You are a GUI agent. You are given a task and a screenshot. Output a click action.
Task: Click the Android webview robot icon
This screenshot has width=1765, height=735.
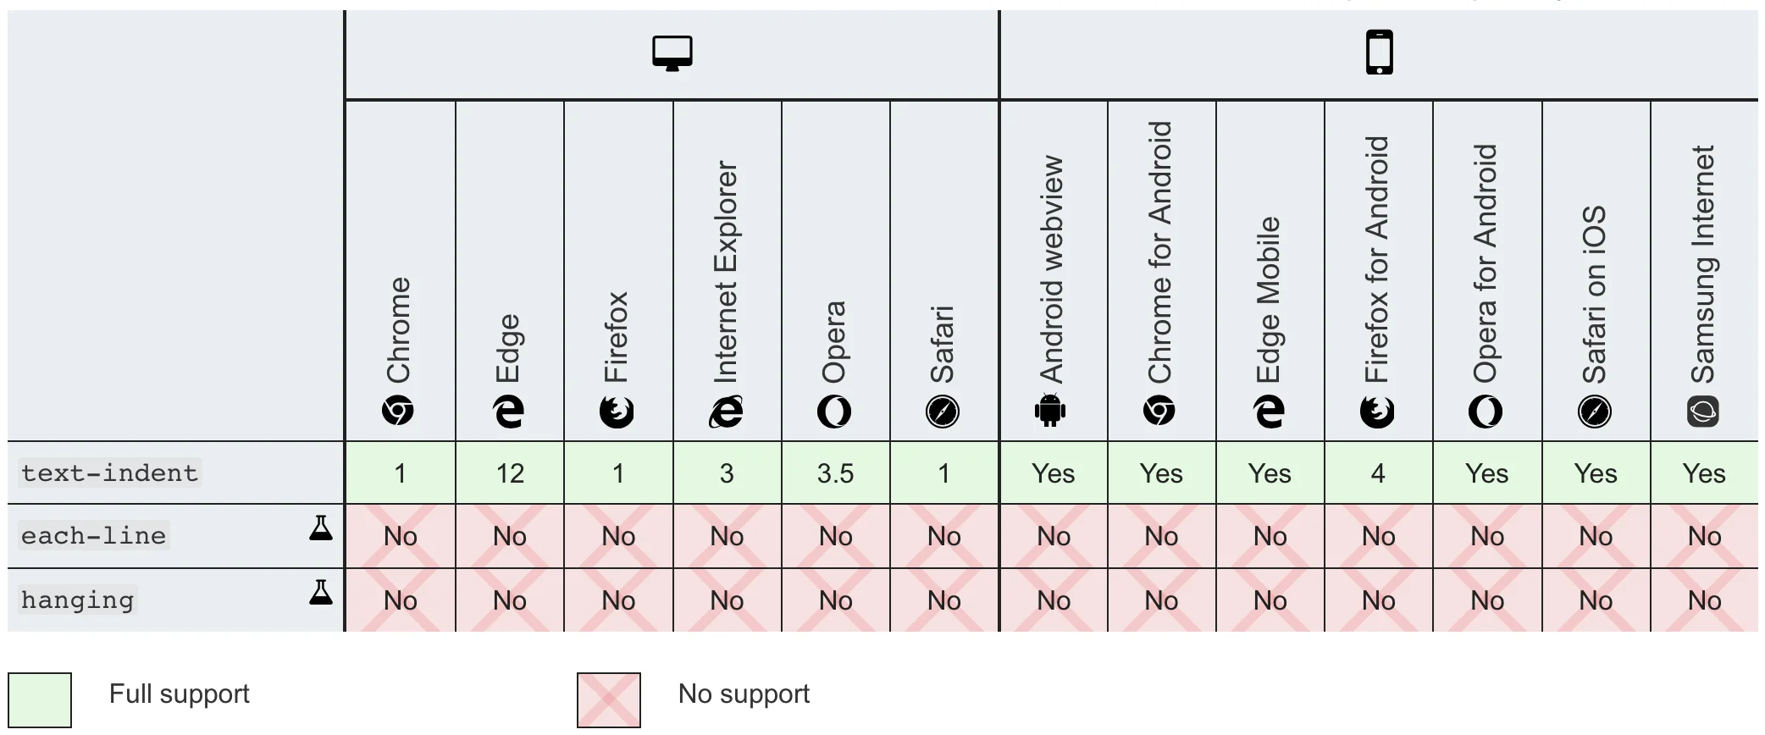point(1050,412)
